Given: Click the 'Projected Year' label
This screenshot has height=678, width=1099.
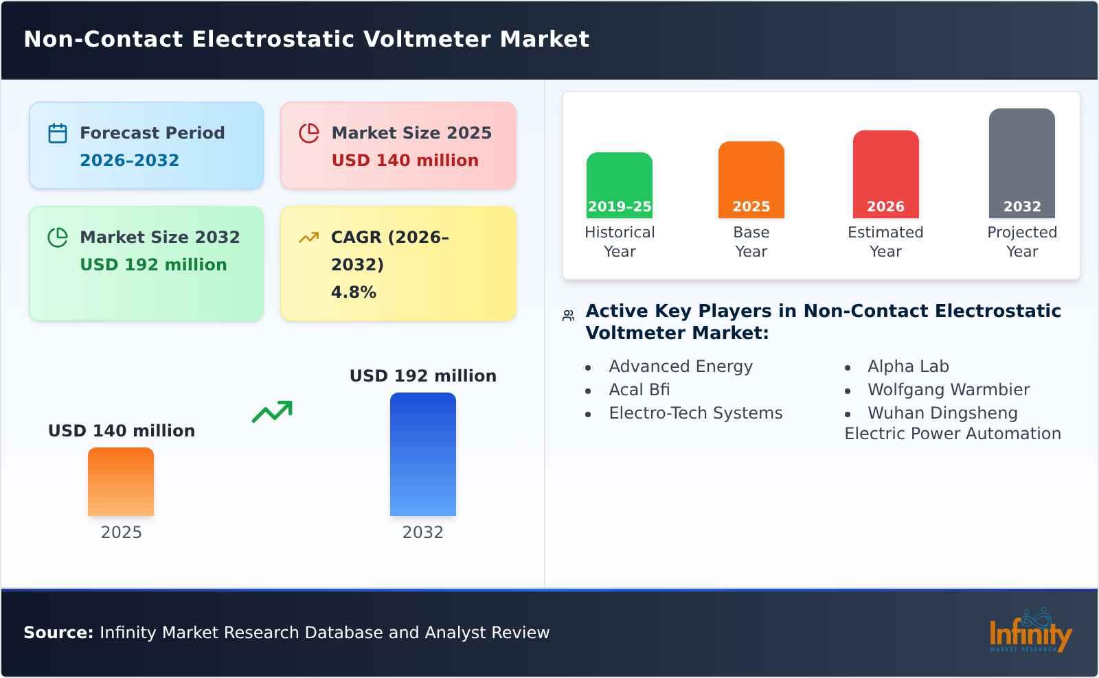Looking at the screenshot, I should click(1022, 242).
